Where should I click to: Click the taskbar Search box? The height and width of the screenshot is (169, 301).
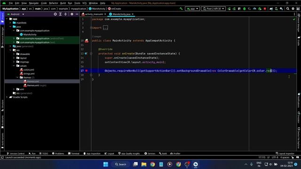[120, 164]
